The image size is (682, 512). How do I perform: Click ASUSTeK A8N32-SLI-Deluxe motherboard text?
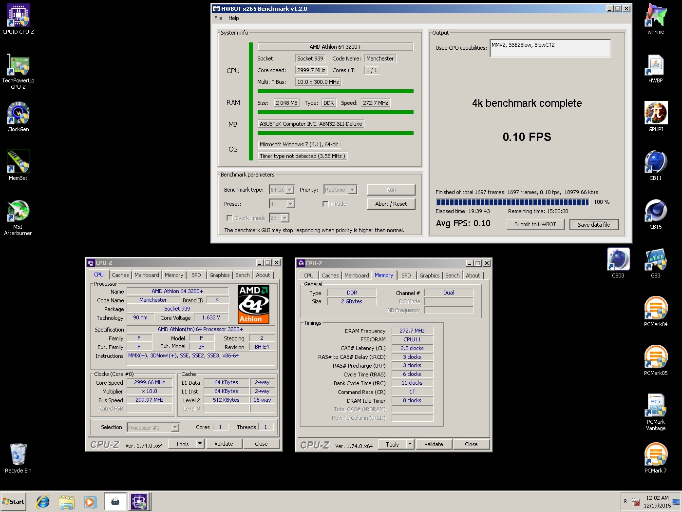311,124
